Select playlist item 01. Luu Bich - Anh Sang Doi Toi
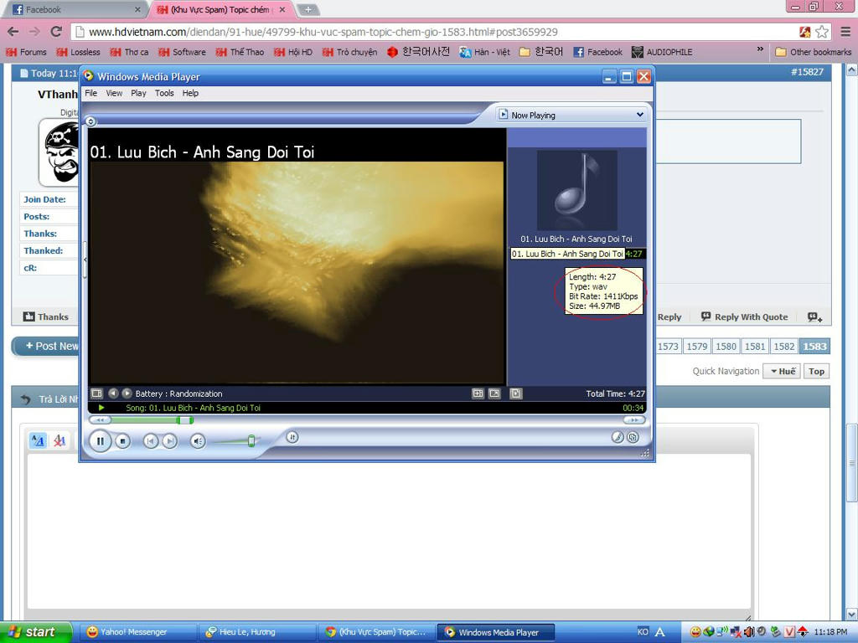 click(578, 254)
